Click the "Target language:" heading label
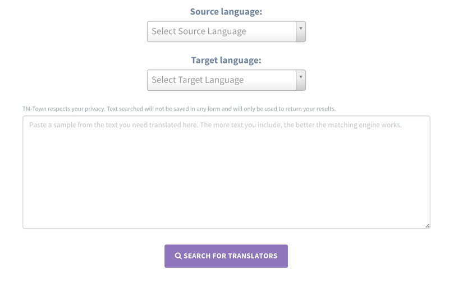Screen dimensions: 449x283 pos(226,60)
